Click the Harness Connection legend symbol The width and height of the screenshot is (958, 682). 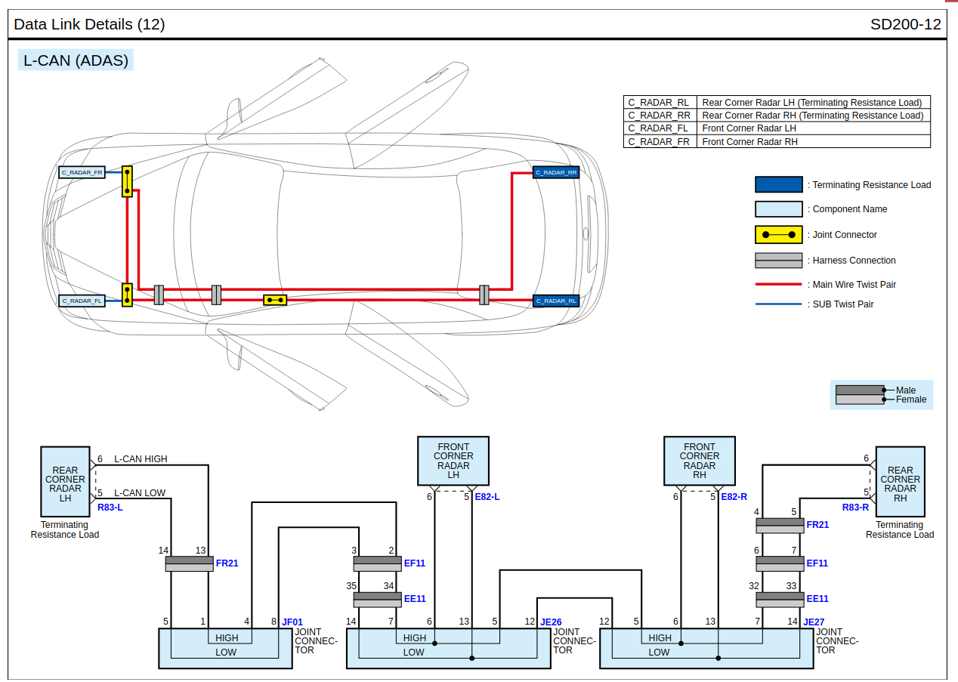point(778,261)
